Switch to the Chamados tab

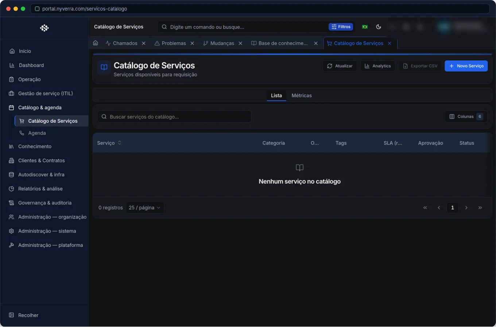[x=121, y=43]
